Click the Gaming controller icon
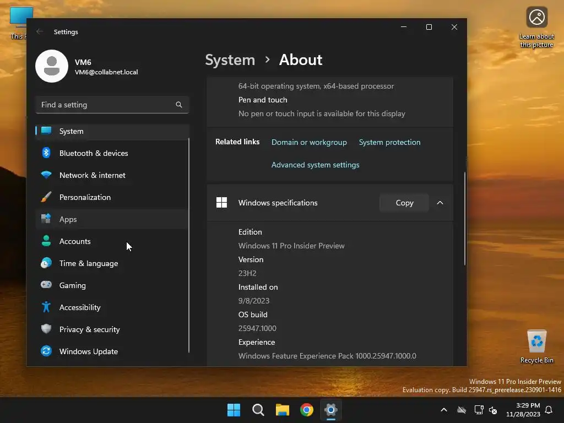564x423 pixels. point(46,285)
